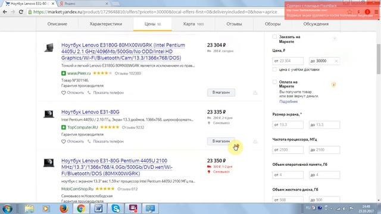Go back with browser back arrow
Screen dimensions: 381x214
[5, 12]
